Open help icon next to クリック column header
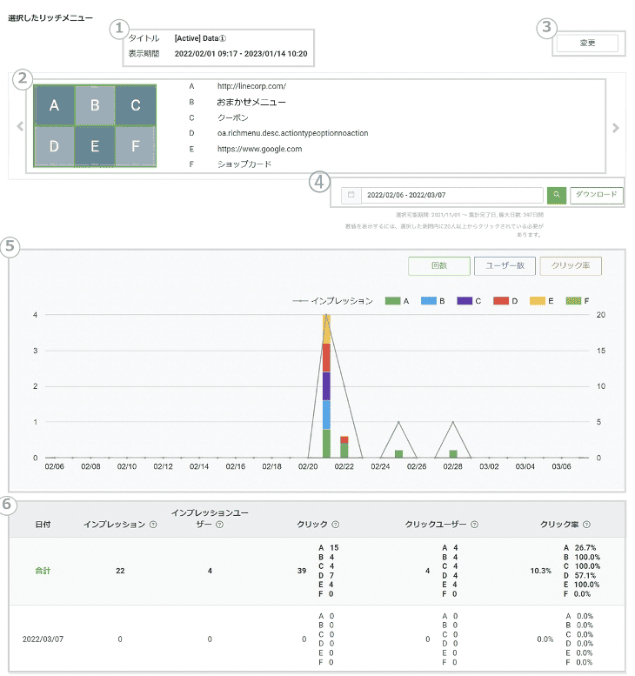The height and width of the screenshot is (676, 635). pyautogui.click(x=335, y=525)
